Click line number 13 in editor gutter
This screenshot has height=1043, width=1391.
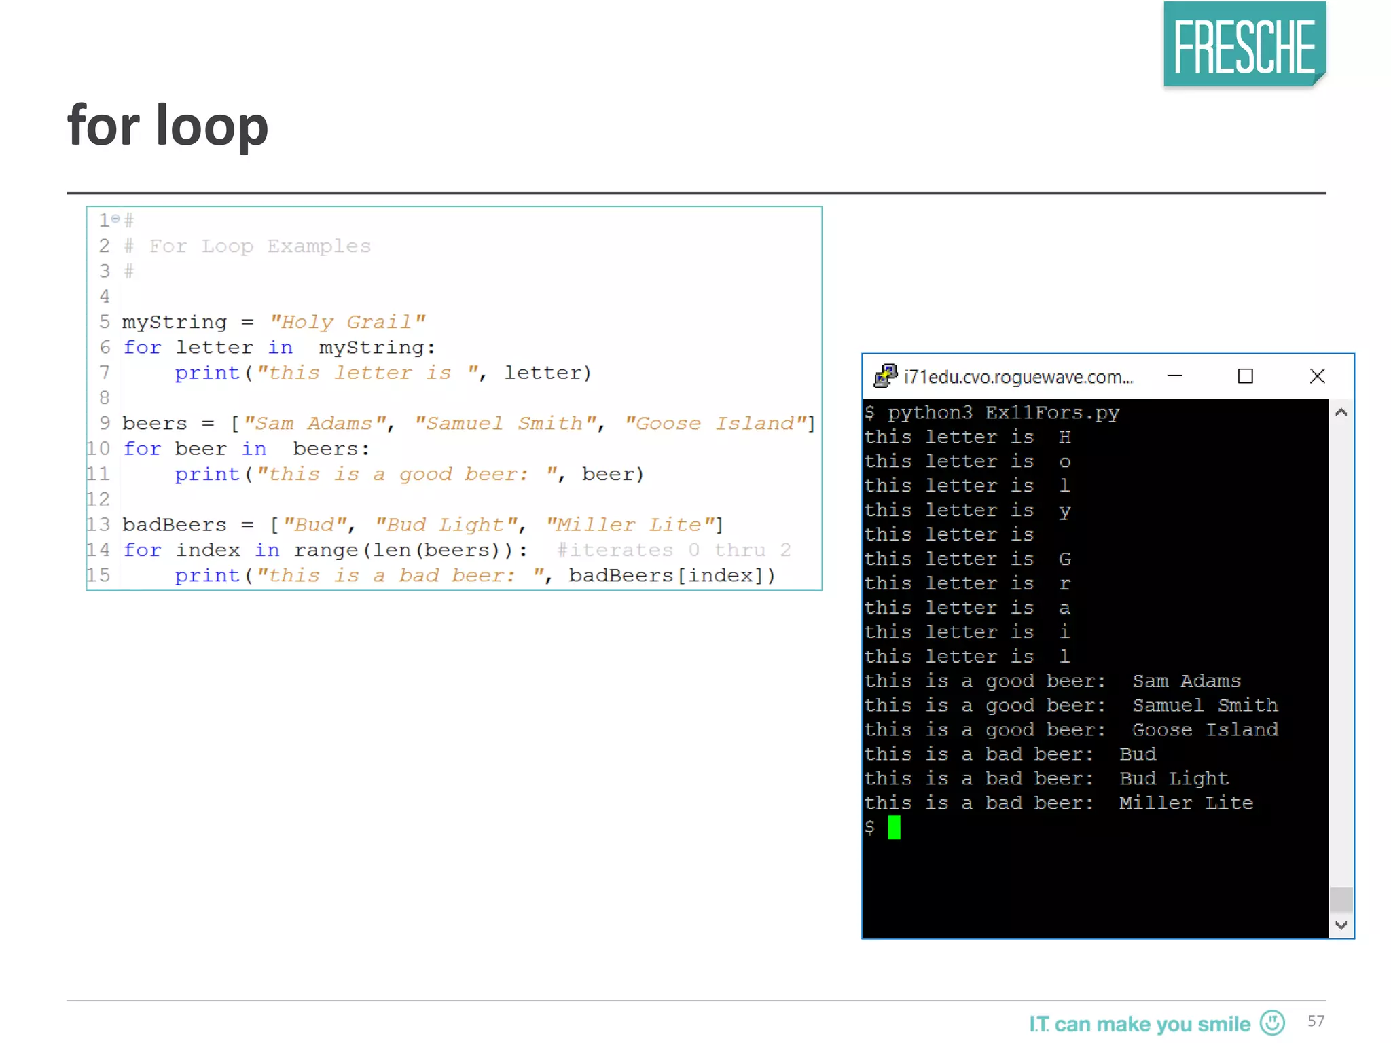point(98,524)
